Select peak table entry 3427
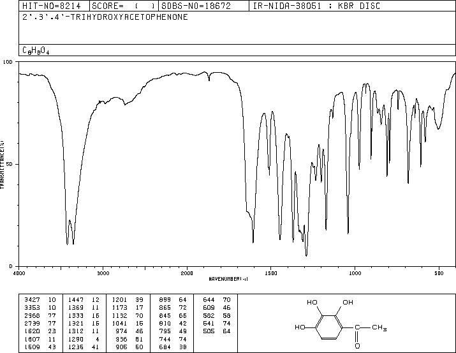Screen dimensions: 456x353 pos(32,300)
